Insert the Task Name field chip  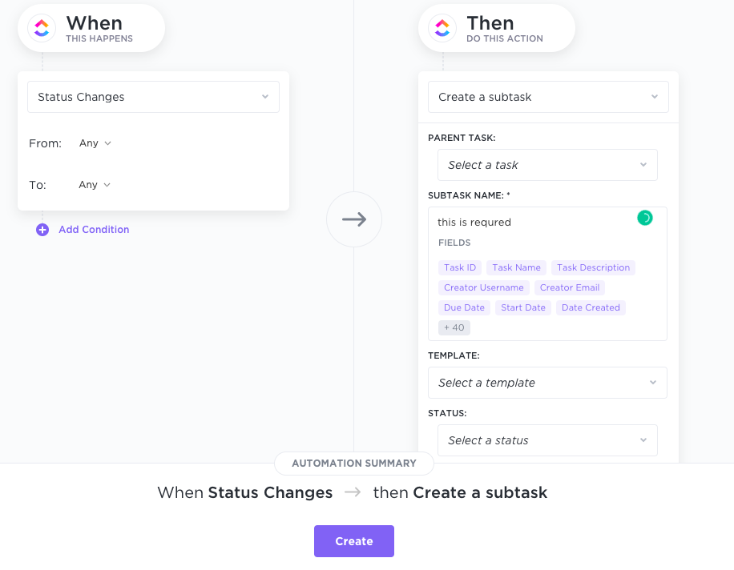point(515,267)
